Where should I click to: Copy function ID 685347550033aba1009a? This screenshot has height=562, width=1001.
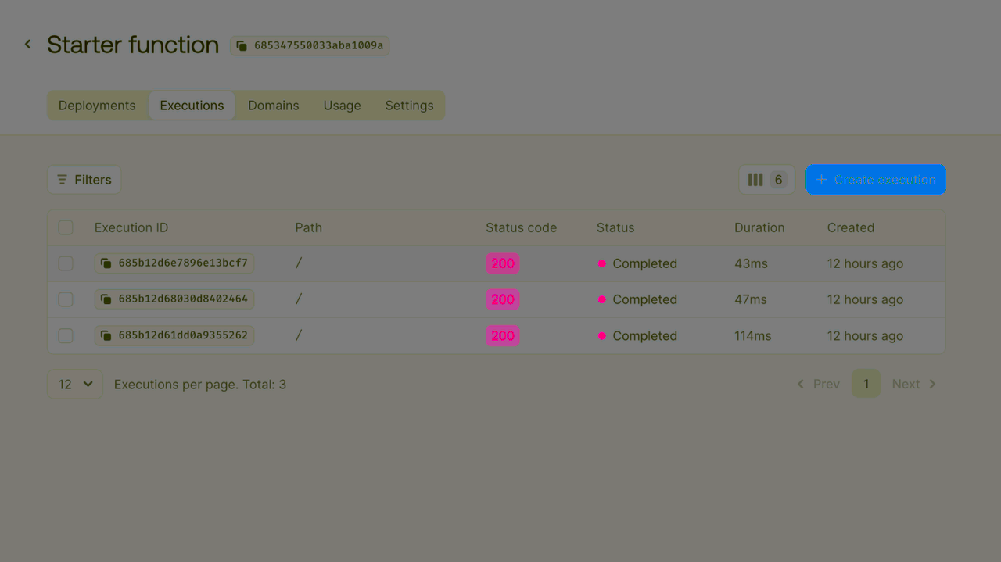242,46
